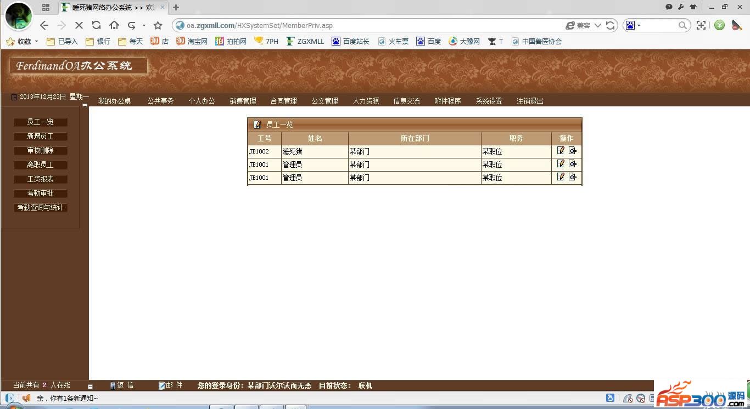Image resolution: width=750 pixels, height=409 pixels.
Task: Close the 睡死猪网络办公系统 tab
Action: (163, 8)
